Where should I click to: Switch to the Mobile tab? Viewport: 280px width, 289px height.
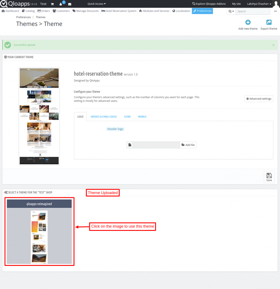pos(142,117)
